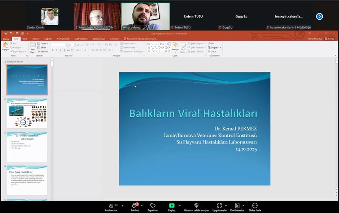
Task: Open the Dokümanlar icon in meeting toolbar
Action: tap(237, 205)
